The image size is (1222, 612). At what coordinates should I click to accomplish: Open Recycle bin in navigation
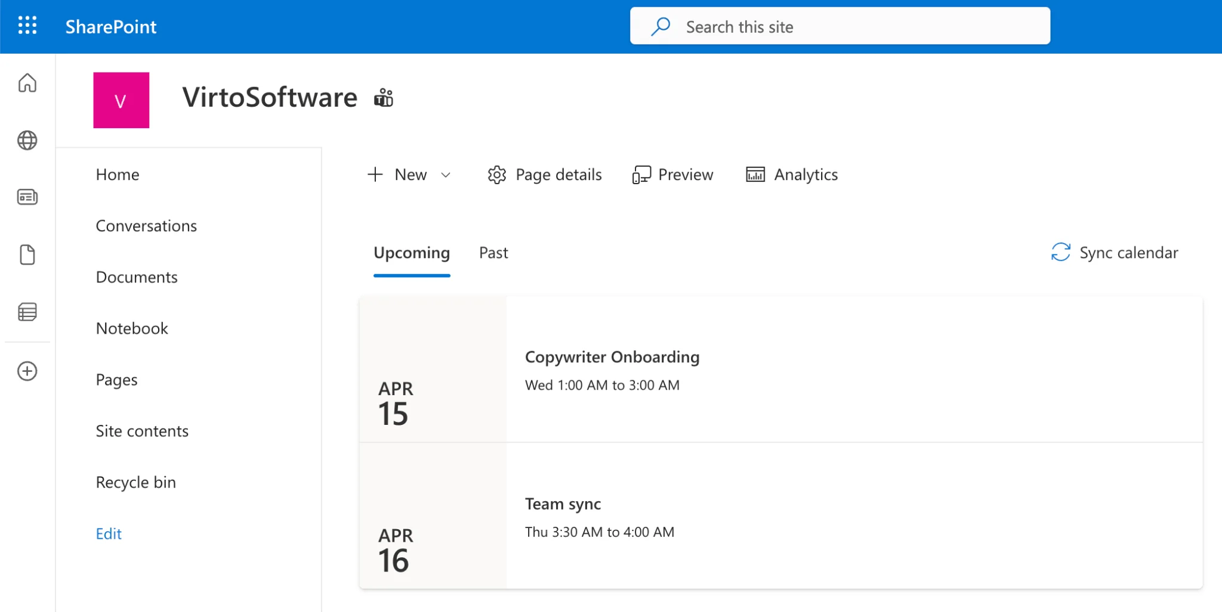pyautogui.click(x=135, y=482)
